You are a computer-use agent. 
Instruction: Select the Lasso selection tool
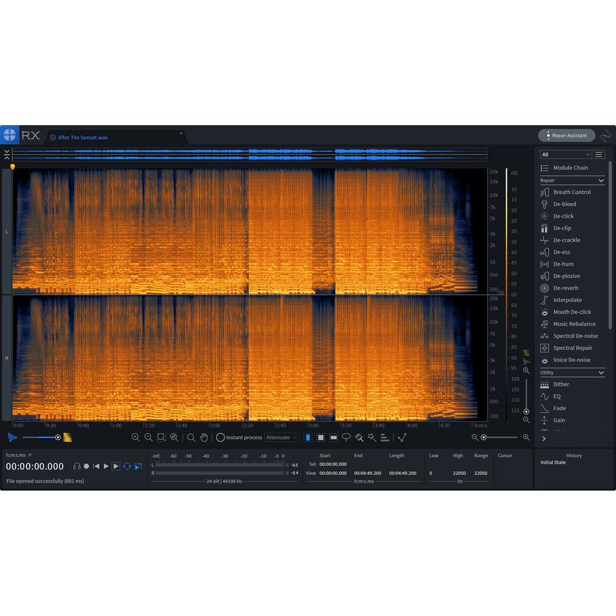pyautogui.click(x=346, y=437)
